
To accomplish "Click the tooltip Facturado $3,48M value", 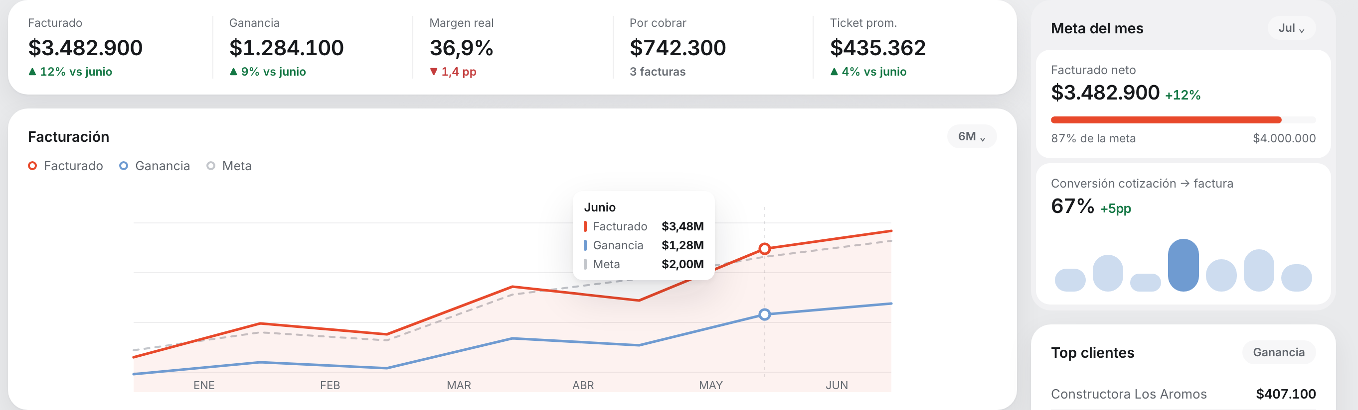I will [682, 226].
